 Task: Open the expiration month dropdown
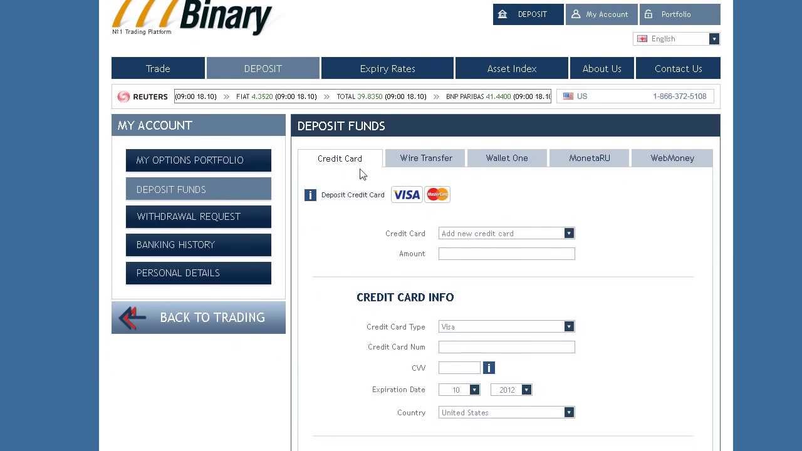pos(459,390)
